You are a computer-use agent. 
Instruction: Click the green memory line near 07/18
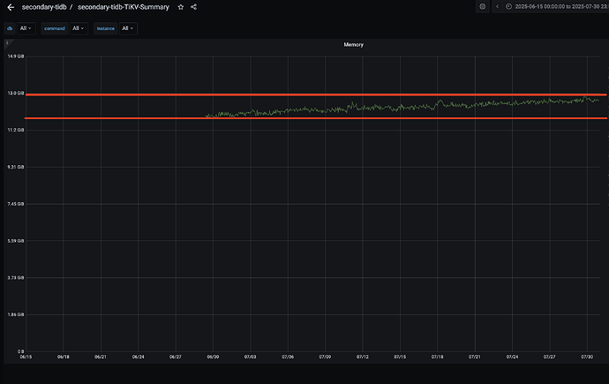[x=438, y=102]
